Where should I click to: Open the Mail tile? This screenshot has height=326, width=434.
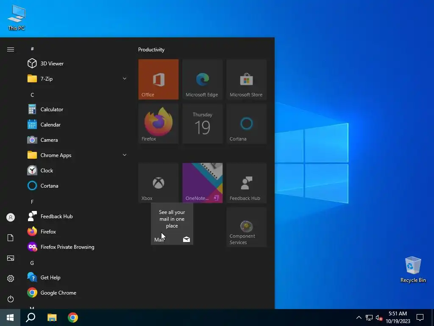[x=172, y=224]
